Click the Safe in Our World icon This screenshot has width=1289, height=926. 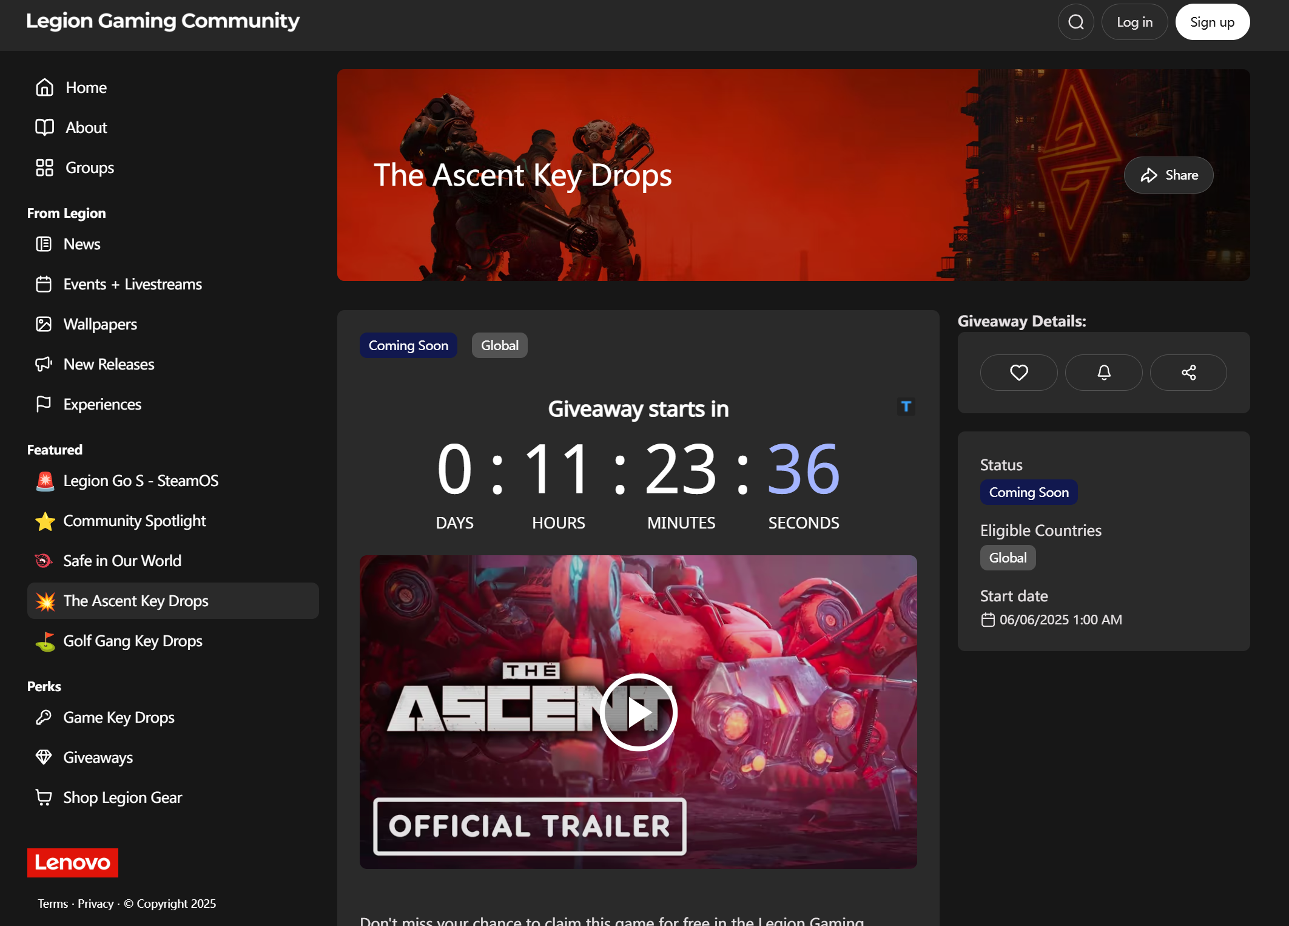(x=44, y=561)
